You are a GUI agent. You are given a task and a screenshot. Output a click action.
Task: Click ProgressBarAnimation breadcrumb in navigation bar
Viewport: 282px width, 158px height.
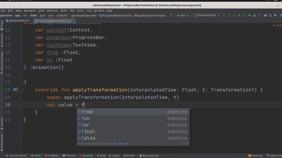pos(115,16)
